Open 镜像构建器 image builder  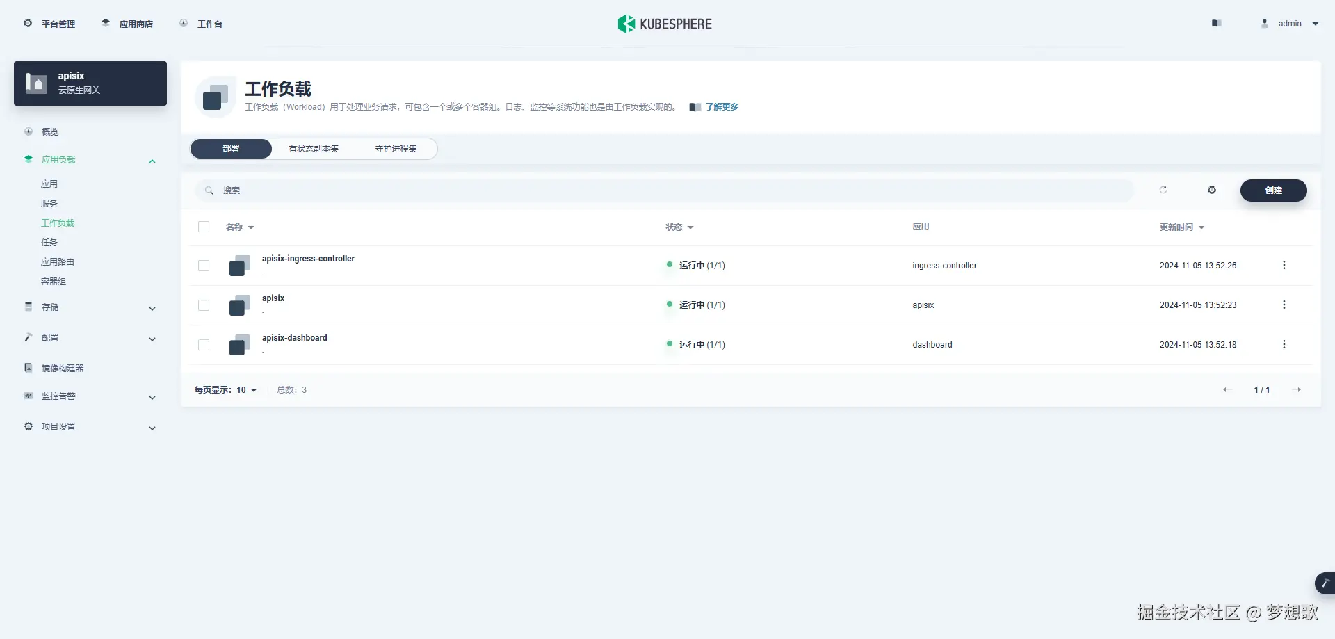pyautogui.click(x=63, y=368)
